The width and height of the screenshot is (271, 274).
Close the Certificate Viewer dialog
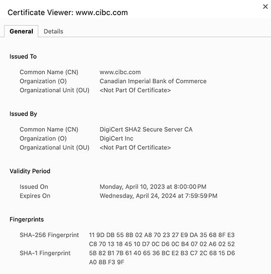coord(265,7)
